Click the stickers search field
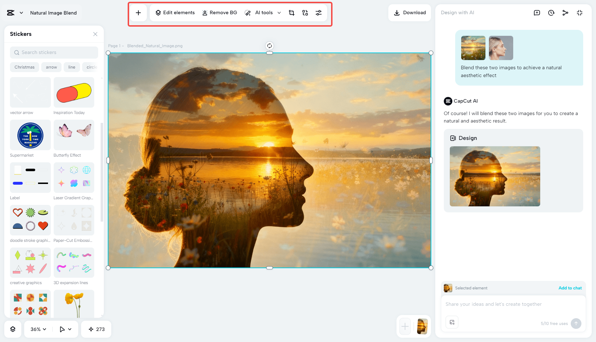 [54, 52]
